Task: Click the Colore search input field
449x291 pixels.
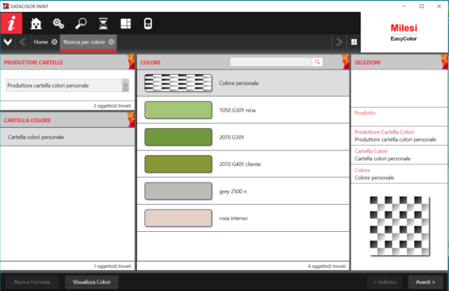Action: coord(271,62)
